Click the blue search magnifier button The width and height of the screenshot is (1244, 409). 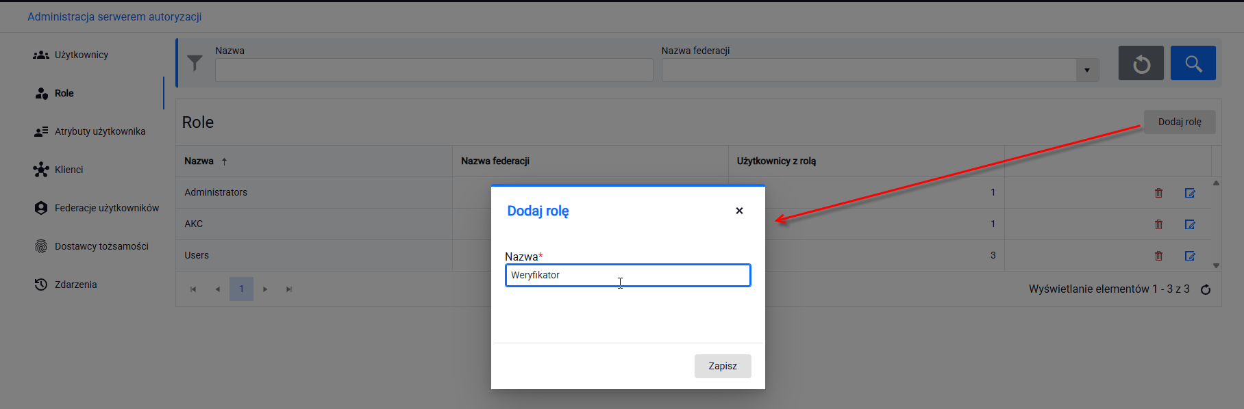point(1193,63)
